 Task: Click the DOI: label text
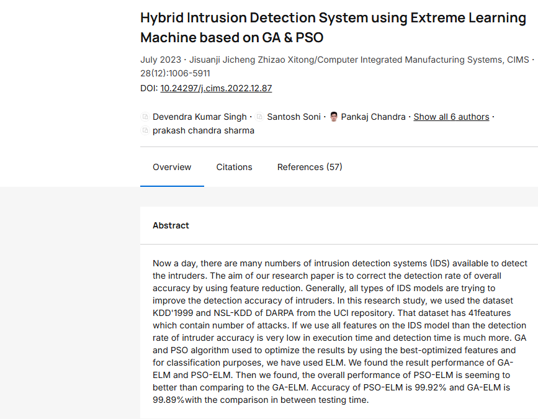tap(149, 88)
